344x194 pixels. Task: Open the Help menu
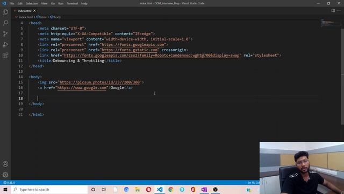click(84, 4)
